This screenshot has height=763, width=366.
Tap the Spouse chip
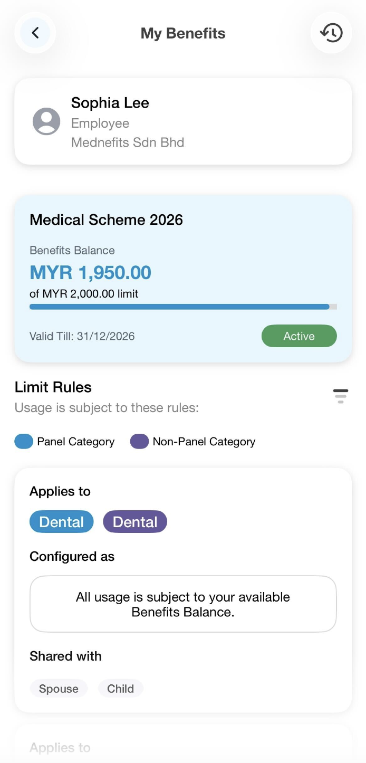[59, 689]
